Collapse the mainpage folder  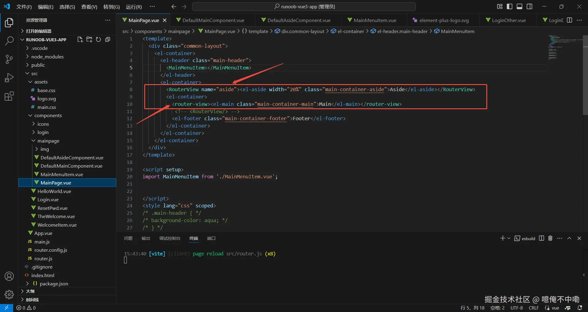point(48,141)
